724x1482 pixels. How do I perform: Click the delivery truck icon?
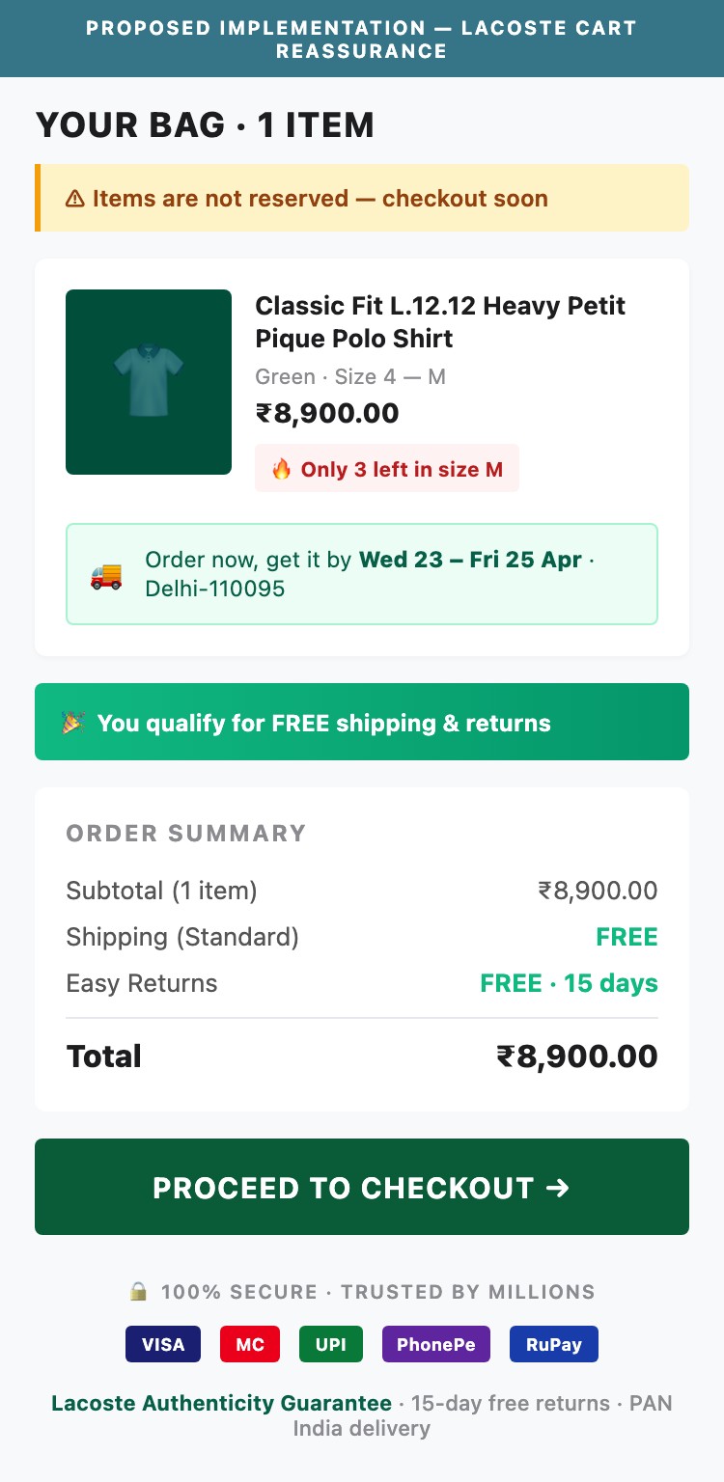coord(109,574)
